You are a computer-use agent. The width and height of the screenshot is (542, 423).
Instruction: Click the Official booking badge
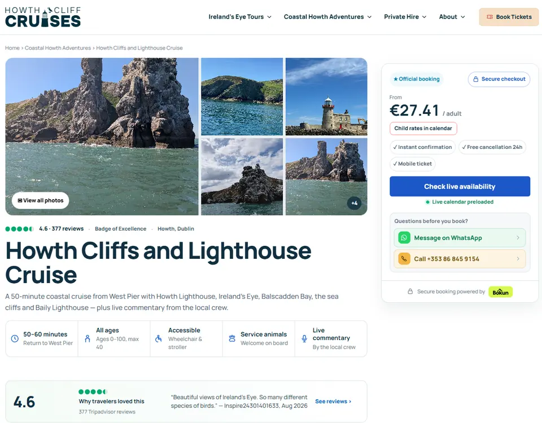(x=417, y=79)
